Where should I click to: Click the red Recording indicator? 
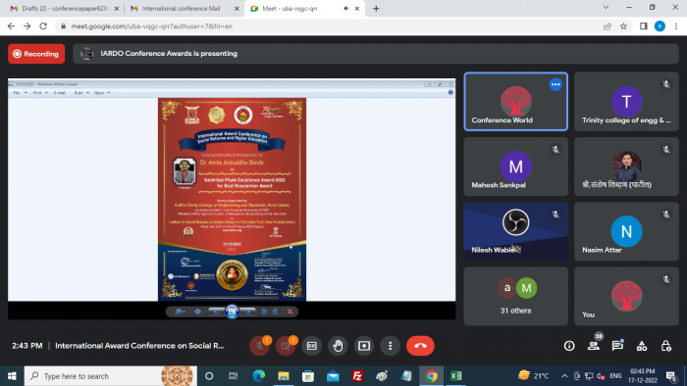36,54
